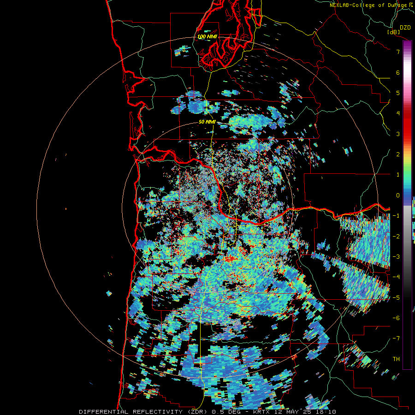This screenshot has width=415, height=415.
Task: Select the color scale tick label 2
Action: pyautogui.click(x=398, y=154)
